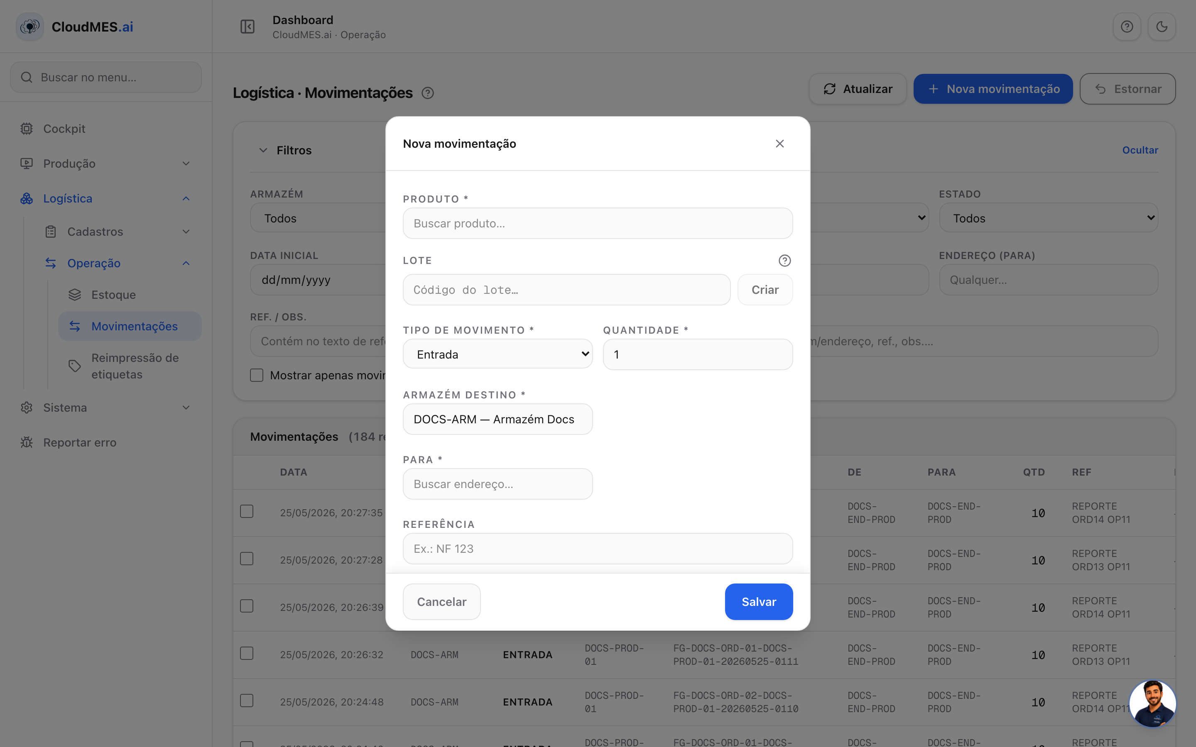Image resolution: width=1196 pixels, height=747 pixels.
Task: Select the row checkbox for 25/05/2026, 20:27:28
Action: tap(247, 559)
